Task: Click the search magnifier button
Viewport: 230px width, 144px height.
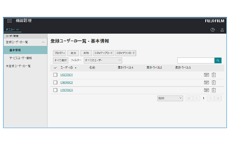Action: point(218,60)
